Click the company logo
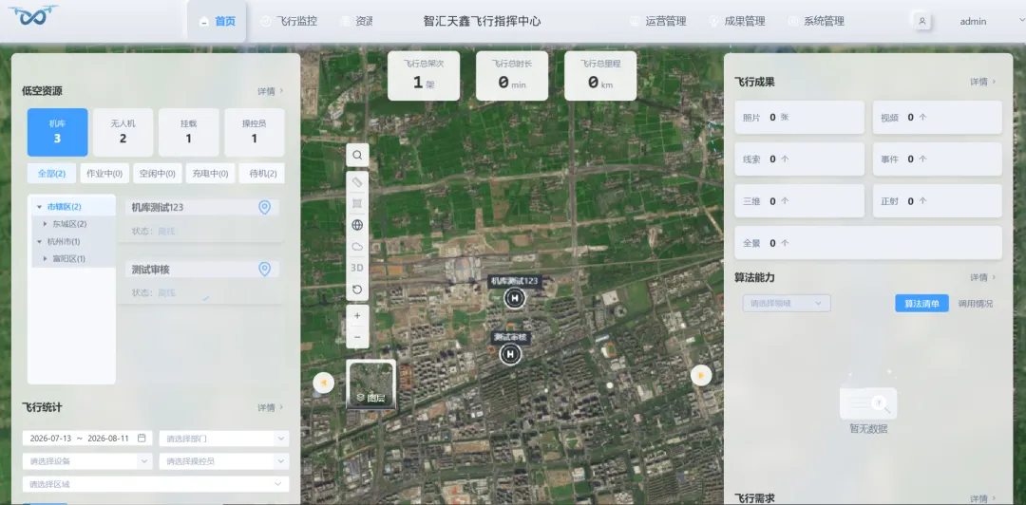 (33, 16)
